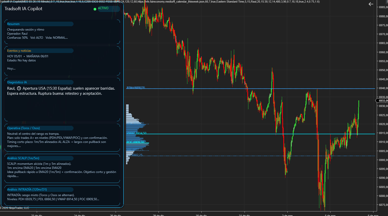The width and height of the screenshot is (388, 216).
Task: Click the clock icon in Diagnóstico IA
Action: pos(19,88)
